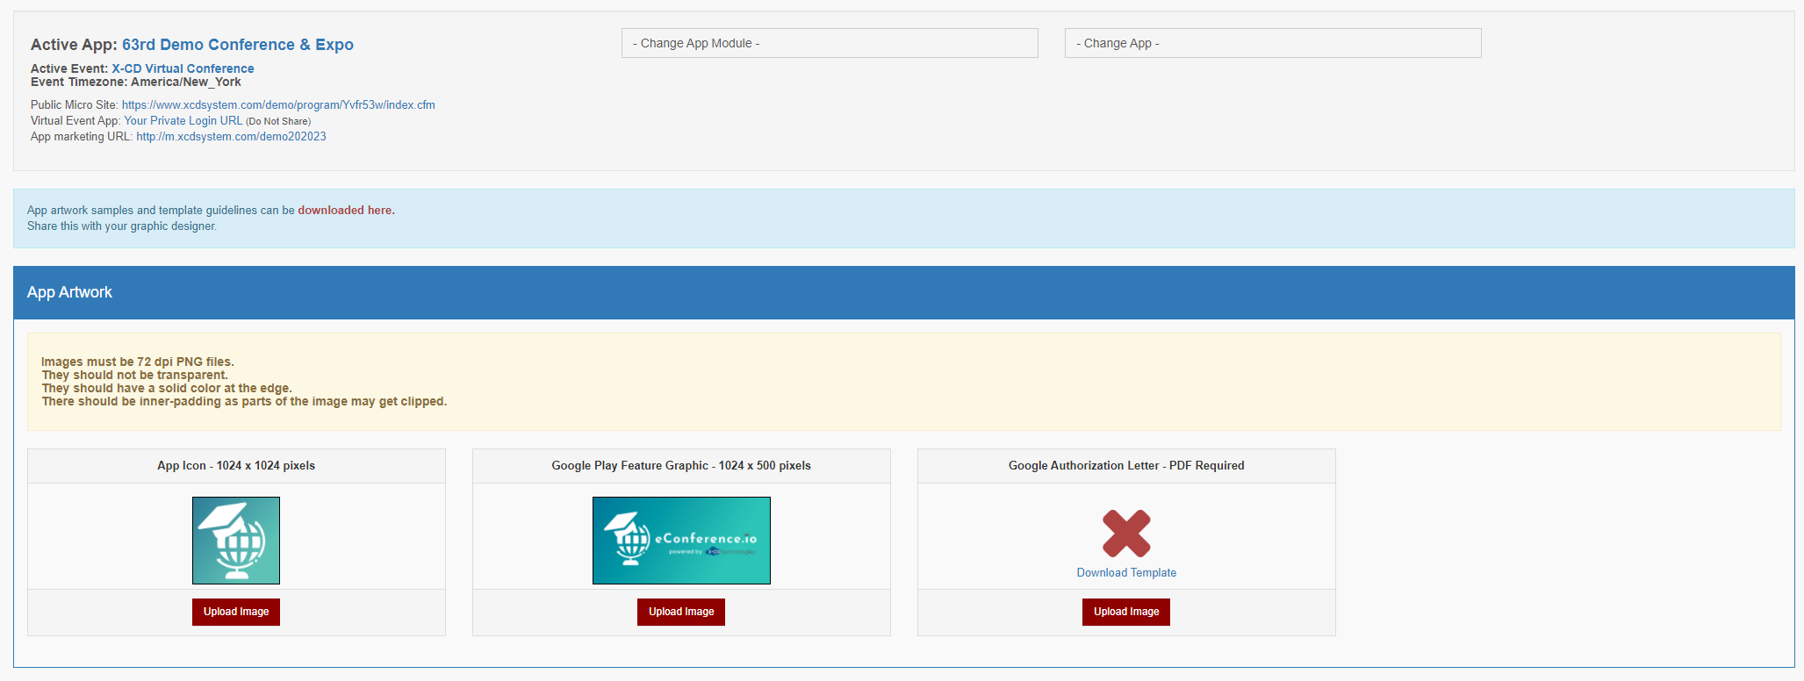This screenshot has height=681, width=1804.
Task: Click the red X missing-file icon
Action: click(x=1126, y=534)
